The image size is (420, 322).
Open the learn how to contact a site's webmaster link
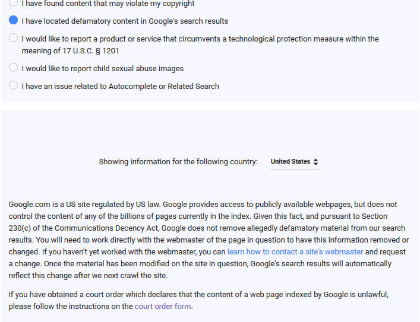pos(295,252)
